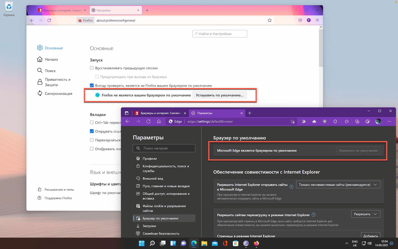Switch to Edge tab 'Браузеры и интернет'

[x=160, y=113]
